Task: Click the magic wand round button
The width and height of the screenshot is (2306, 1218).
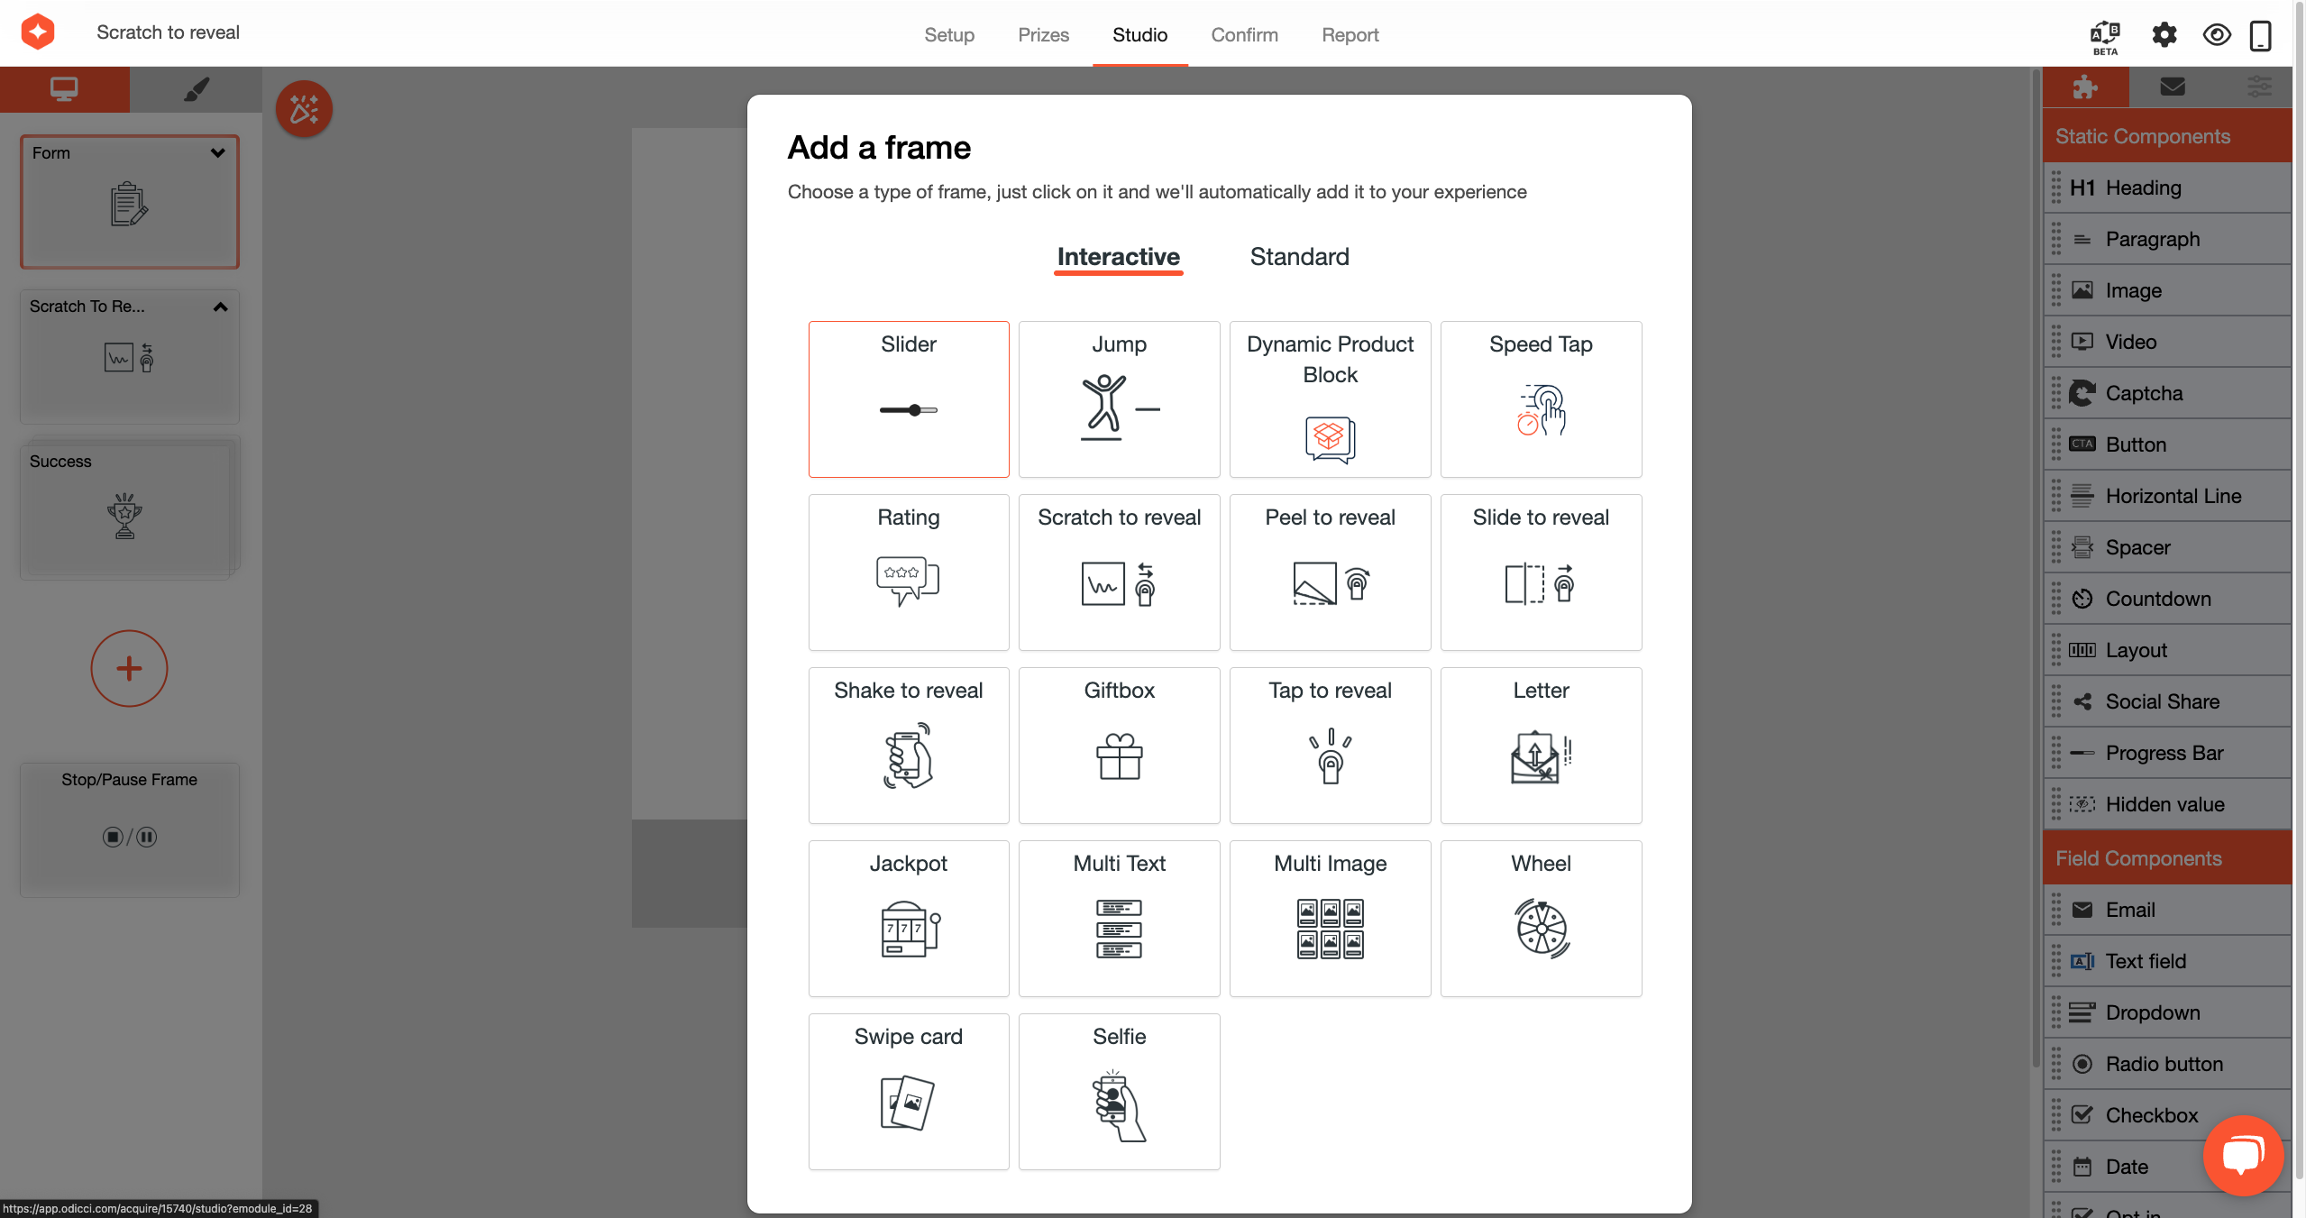Action: click(x=304, y=109)
